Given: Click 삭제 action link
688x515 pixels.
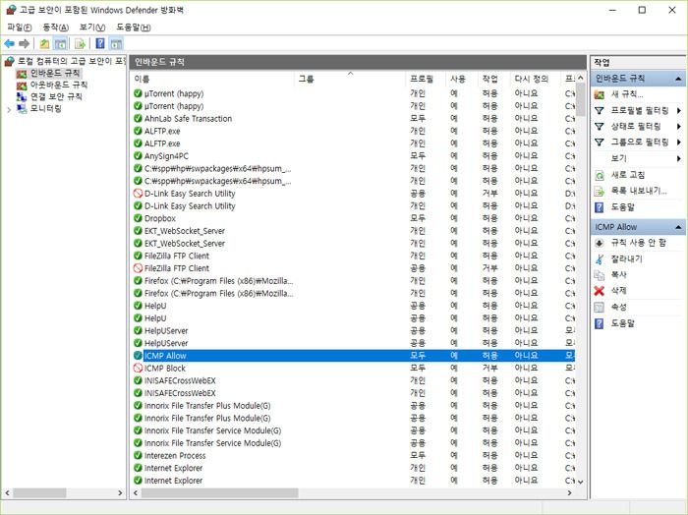Looking at the screenshot, I should (618, 291).
